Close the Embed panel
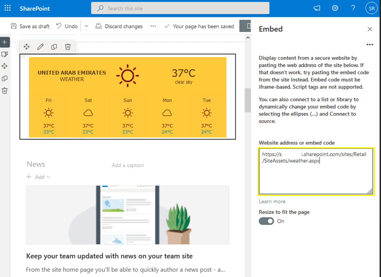 [x=370, y=29]
